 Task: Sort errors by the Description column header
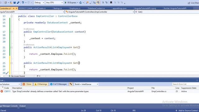17,88
